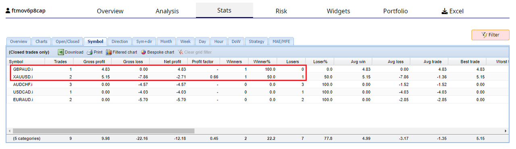
Task: Switch to the Direction sub-tab
Action: point(120,41)
